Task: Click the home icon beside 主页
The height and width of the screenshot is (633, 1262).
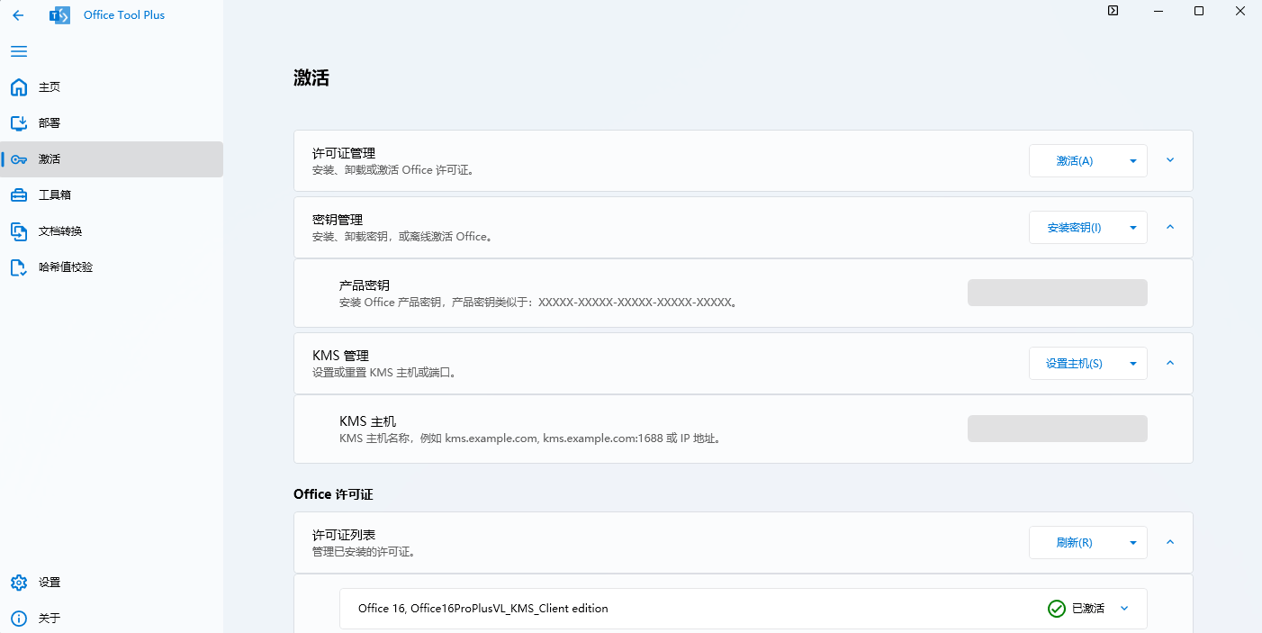Action: click(x=19, y=87)
